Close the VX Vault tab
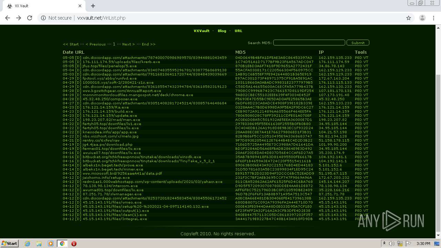This screenshot has height=248, width=441. pos(80,6)
